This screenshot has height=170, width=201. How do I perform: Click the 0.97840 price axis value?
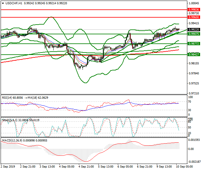point(194,73)
